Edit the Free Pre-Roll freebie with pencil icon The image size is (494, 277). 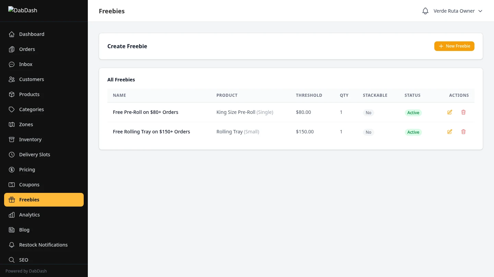point(449,112)
